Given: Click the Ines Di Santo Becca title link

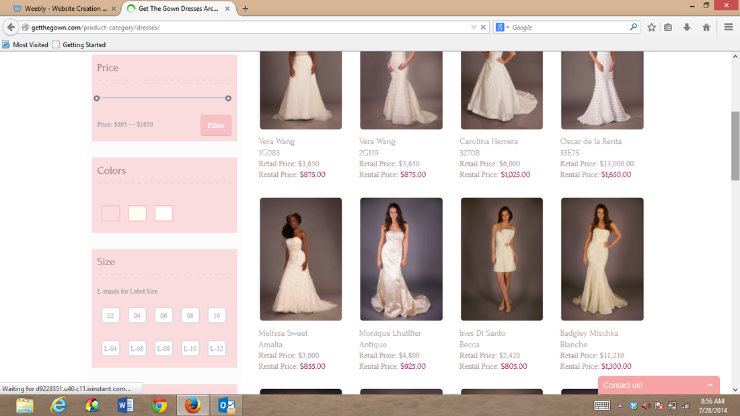Looking at the screenshot, I should coord(482,339).
